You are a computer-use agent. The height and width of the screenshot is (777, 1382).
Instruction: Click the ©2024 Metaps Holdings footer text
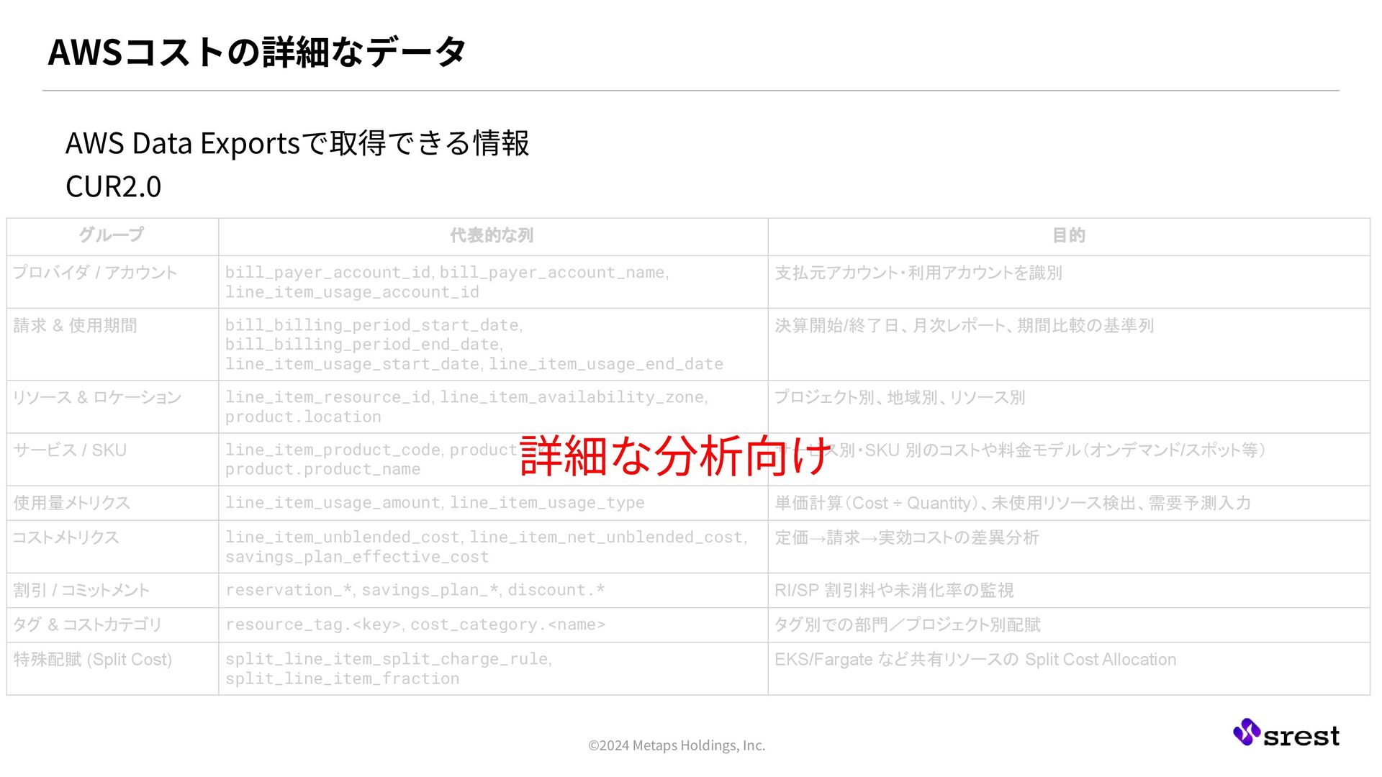coord(677,745)
